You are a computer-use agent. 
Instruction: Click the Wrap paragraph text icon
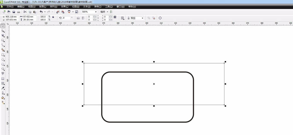(x=122, y=18)
